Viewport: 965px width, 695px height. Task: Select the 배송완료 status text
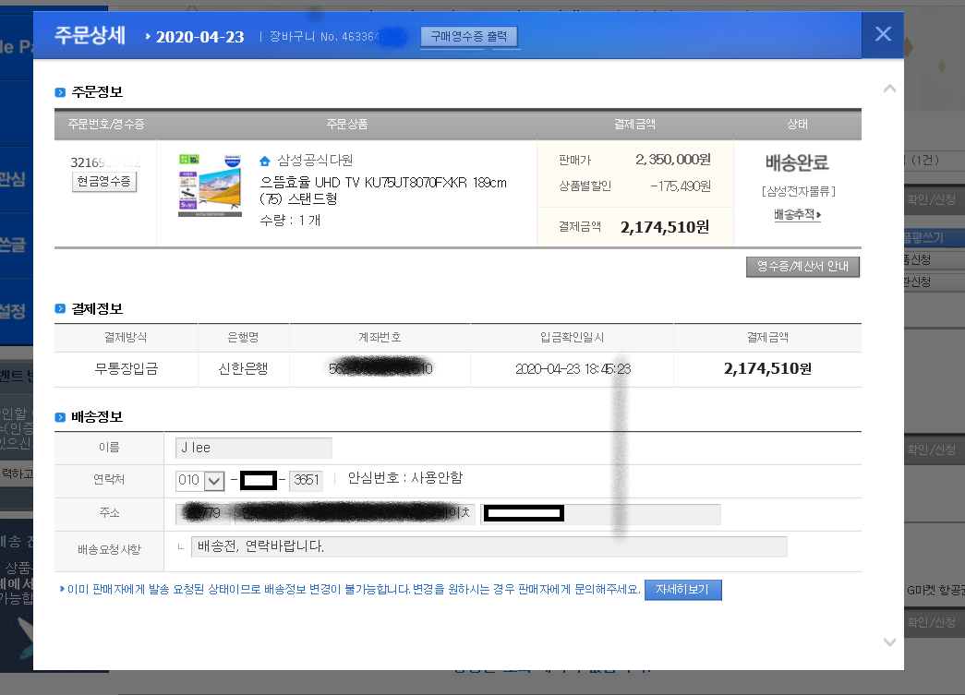797,163
